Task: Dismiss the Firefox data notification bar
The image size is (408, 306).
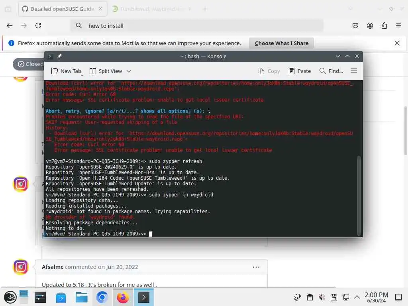Action: click(397, 43)
